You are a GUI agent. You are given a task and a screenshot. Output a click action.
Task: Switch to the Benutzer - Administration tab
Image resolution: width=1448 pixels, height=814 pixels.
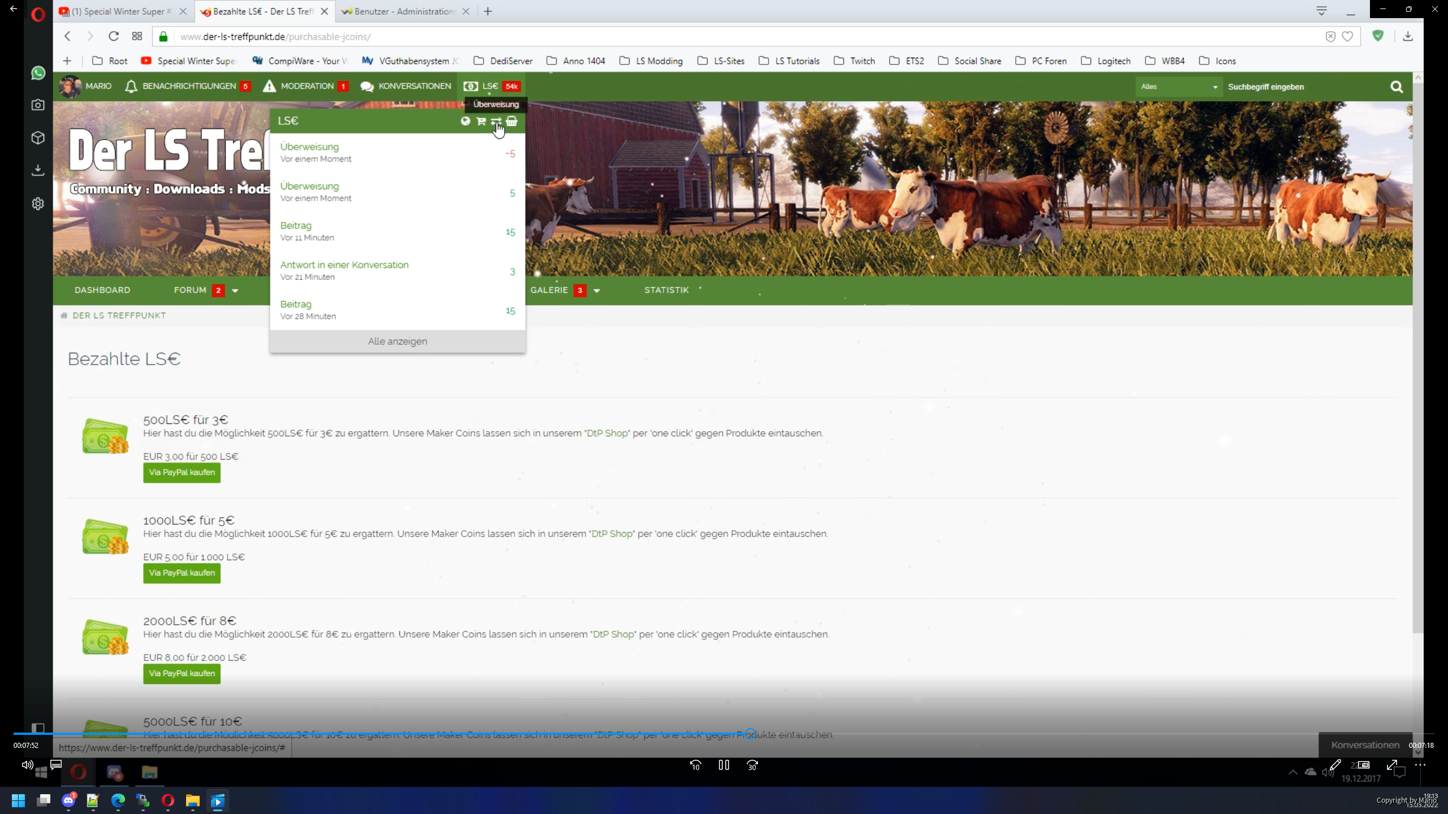point(406,11)
